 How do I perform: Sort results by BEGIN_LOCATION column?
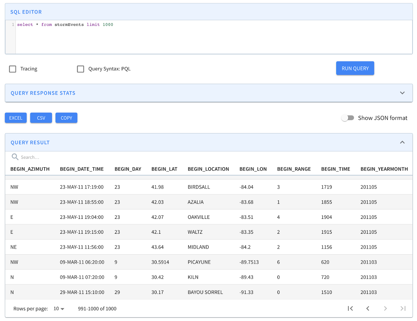click(x=208, y=169)
